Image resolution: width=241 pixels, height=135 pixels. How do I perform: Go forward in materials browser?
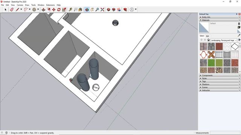coord(205,40)
